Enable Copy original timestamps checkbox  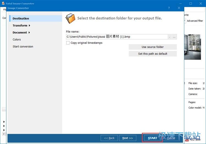click(68, 43)
